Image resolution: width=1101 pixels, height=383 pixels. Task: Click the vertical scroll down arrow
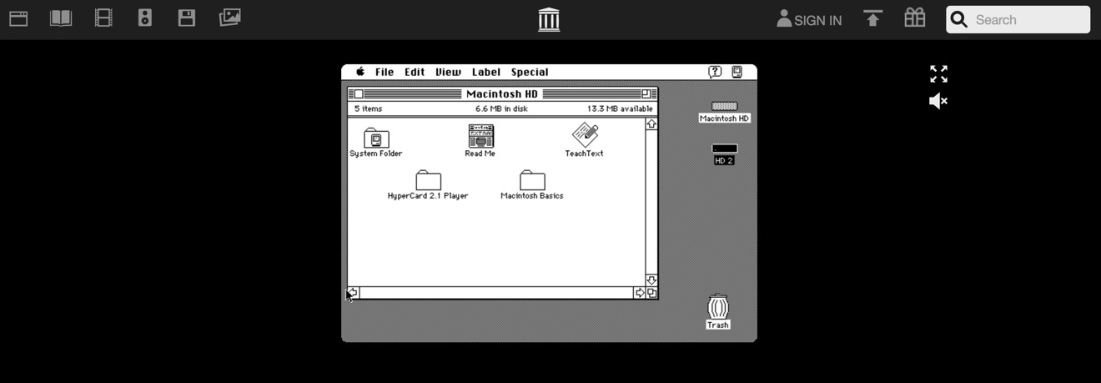[x=651, y=280]
